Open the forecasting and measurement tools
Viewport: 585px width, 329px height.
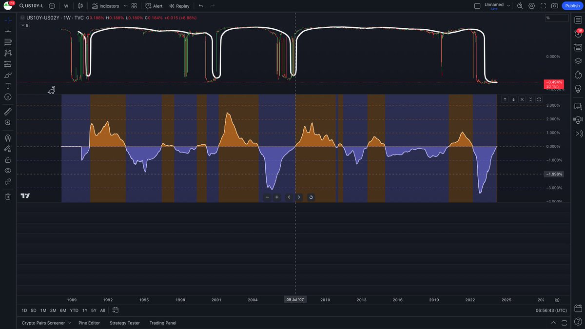[x=8, y=64]
